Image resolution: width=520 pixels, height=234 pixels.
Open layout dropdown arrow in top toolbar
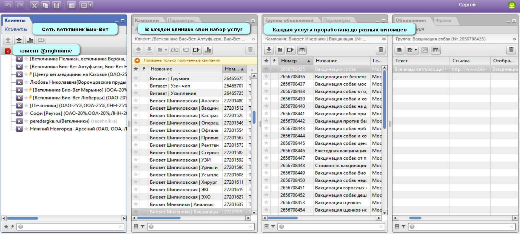click(x=90, y=5)
